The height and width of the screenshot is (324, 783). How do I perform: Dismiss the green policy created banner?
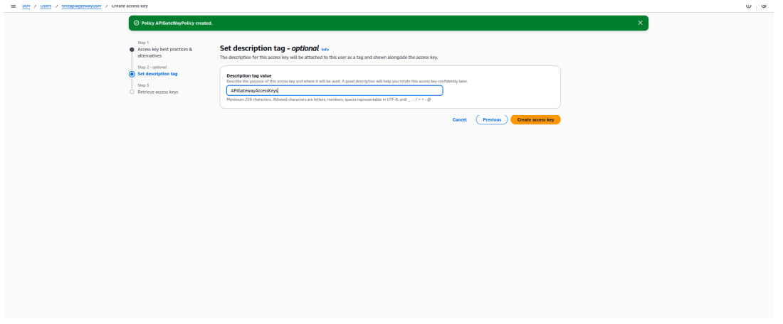639,23
